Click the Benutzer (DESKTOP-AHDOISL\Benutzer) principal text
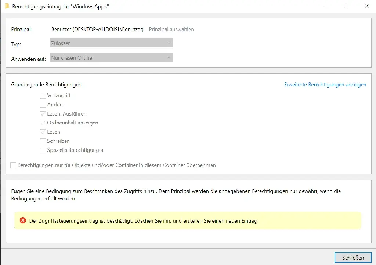Image resolution: width=376 pixels, height=265 pixels. coord(97,29)
